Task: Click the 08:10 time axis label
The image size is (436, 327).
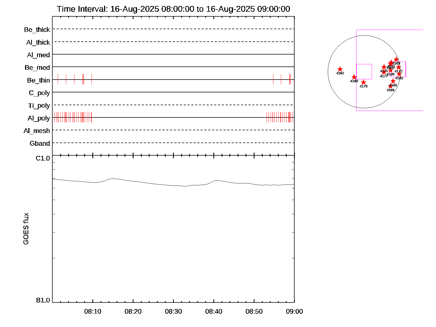Action: pos(93,311)
